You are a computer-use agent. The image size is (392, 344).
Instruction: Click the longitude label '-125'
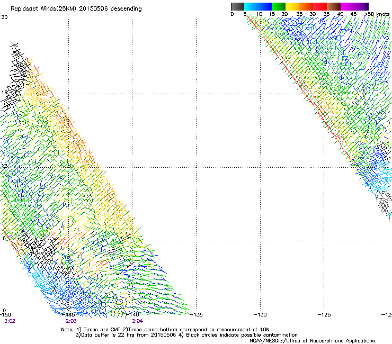pyautogui.click(x=324, y=315)
